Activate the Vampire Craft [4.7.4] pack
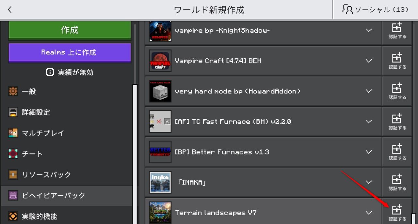 point(397,61)
